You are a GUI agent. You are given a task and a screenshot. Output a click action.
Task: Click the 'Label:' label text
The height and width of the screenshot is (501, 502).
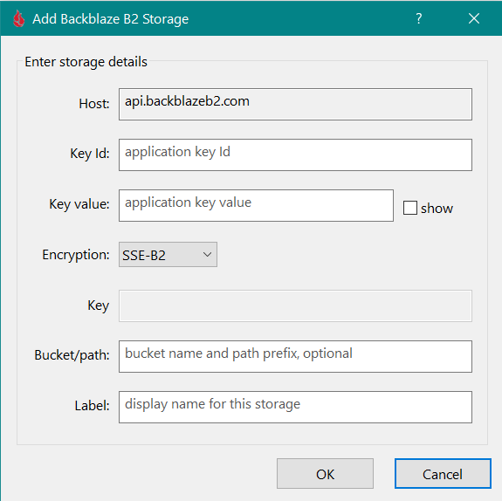point(92,406)
